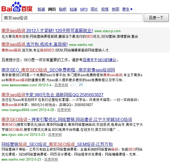The width and height of the screenshot is (170, 163).
Task: Click the www.wanho.net URL
Action: pos(81,45)
